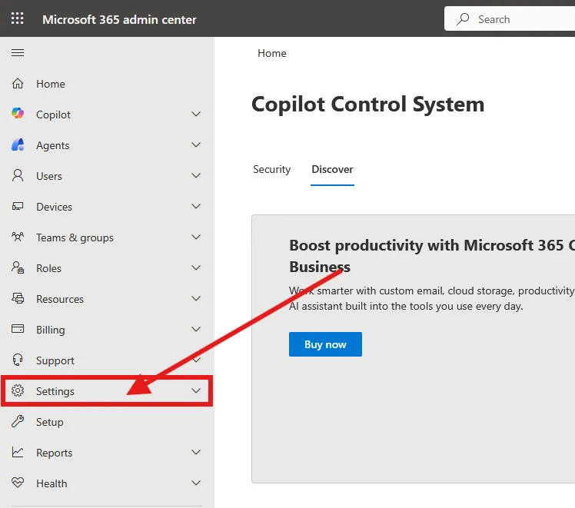Open the Settings navigation label
Screen dimensions: 575x508
(x=55, y=391)
